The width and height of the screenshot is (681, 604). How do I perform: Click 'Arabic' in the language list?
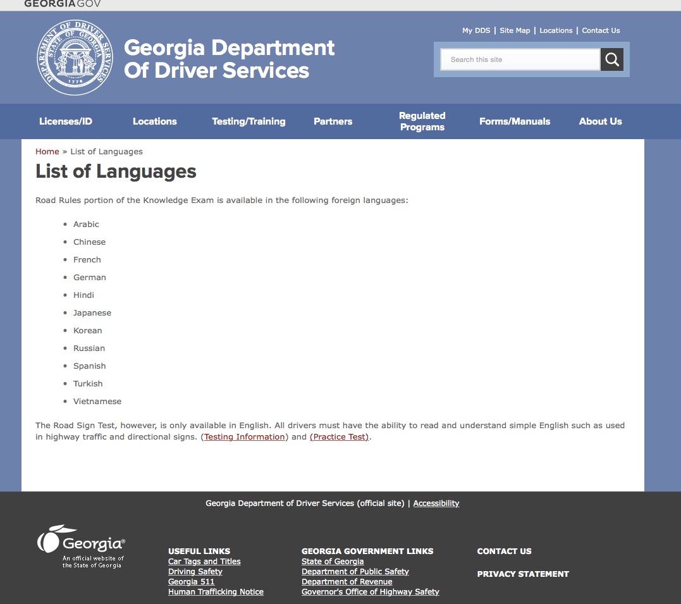pyautogui.click(x=86, y=225)
